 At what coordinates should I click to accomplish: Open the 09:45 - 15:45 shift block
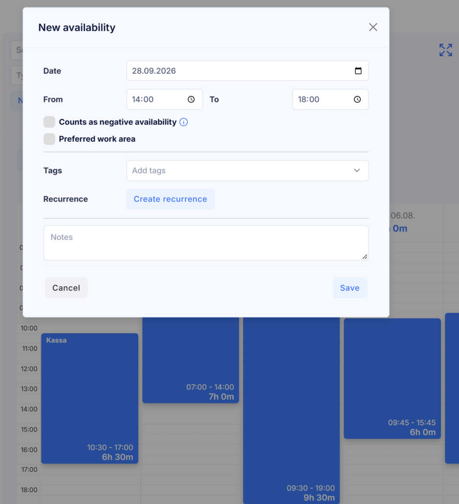pos(392,378)
